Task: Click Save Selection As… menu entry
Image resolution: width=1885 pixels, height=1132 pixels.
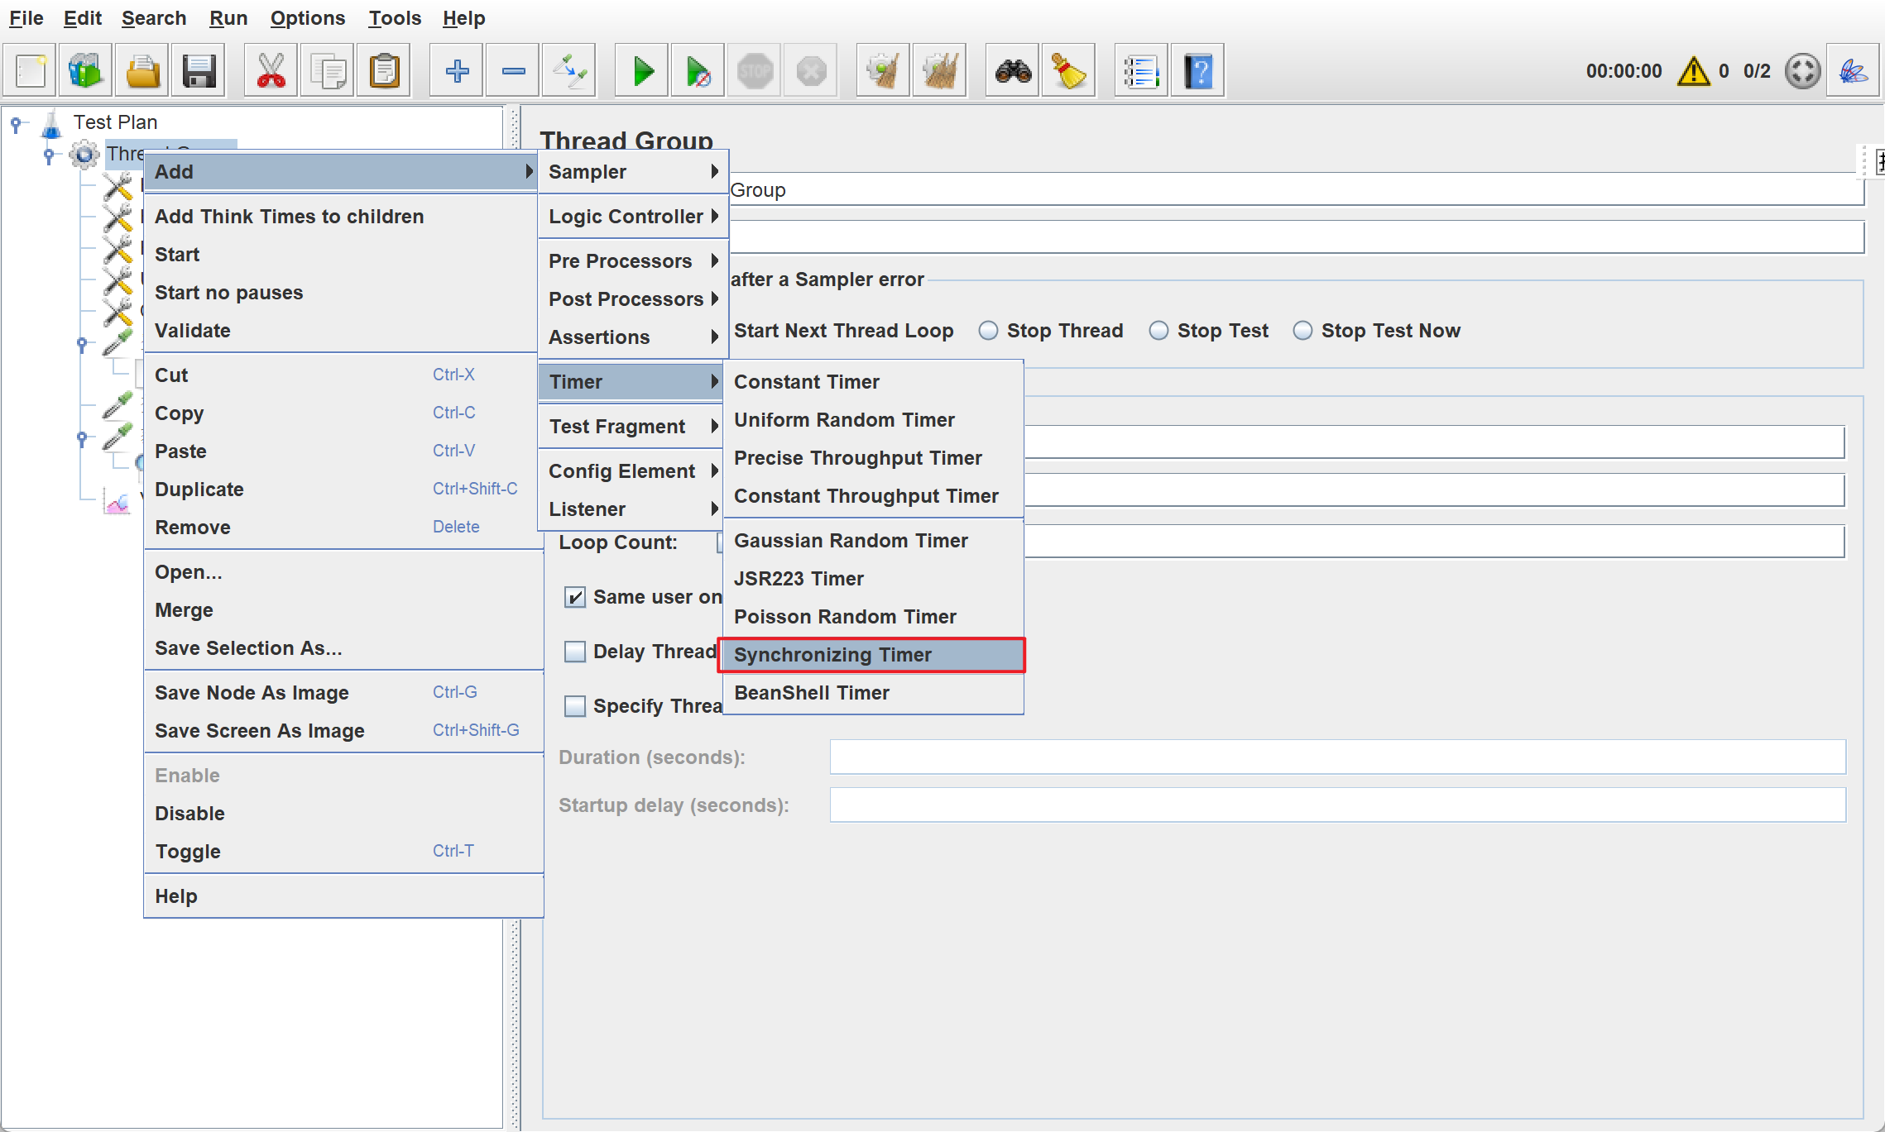Action: point(248,648)
